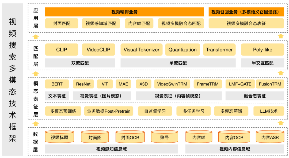The width and height of the screenshot is (289, 158).
Task: Select the Transformer box
Action: click(x=219, y=50)
